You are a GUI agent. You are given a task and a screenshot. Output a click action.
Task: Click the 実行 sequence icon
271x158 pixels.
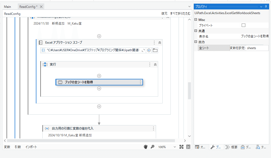pos(45,65)
